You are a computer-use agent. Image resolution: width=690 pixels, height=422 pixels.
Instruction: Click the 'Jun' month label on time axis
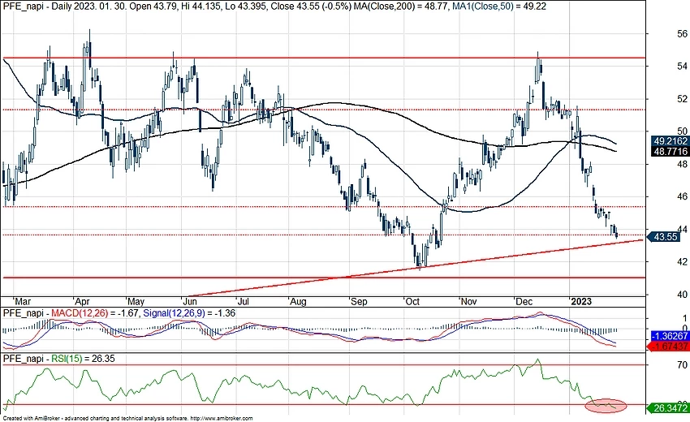[x=189, y=302]
